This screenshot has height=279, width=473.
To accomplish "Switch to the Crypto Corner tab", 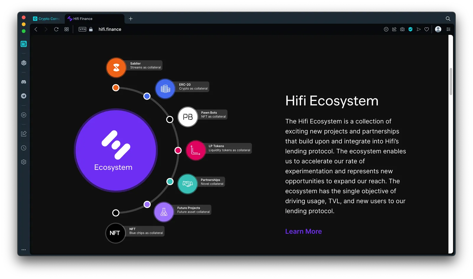I will tap(46, 19).
